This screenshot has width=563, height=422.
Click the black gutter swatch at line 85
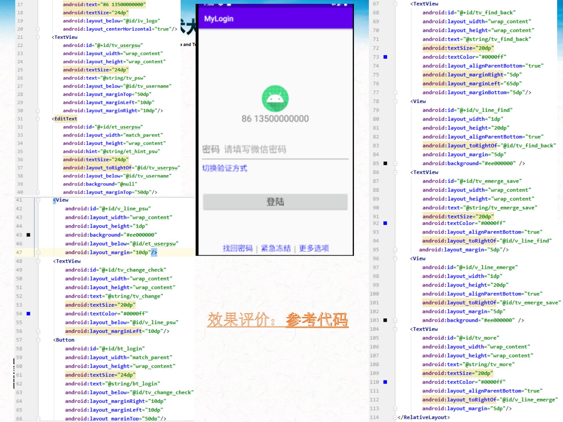point(385,163)
